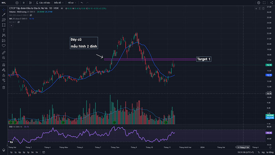Open the prediction and measurement tools

click(x=4, y=41)
